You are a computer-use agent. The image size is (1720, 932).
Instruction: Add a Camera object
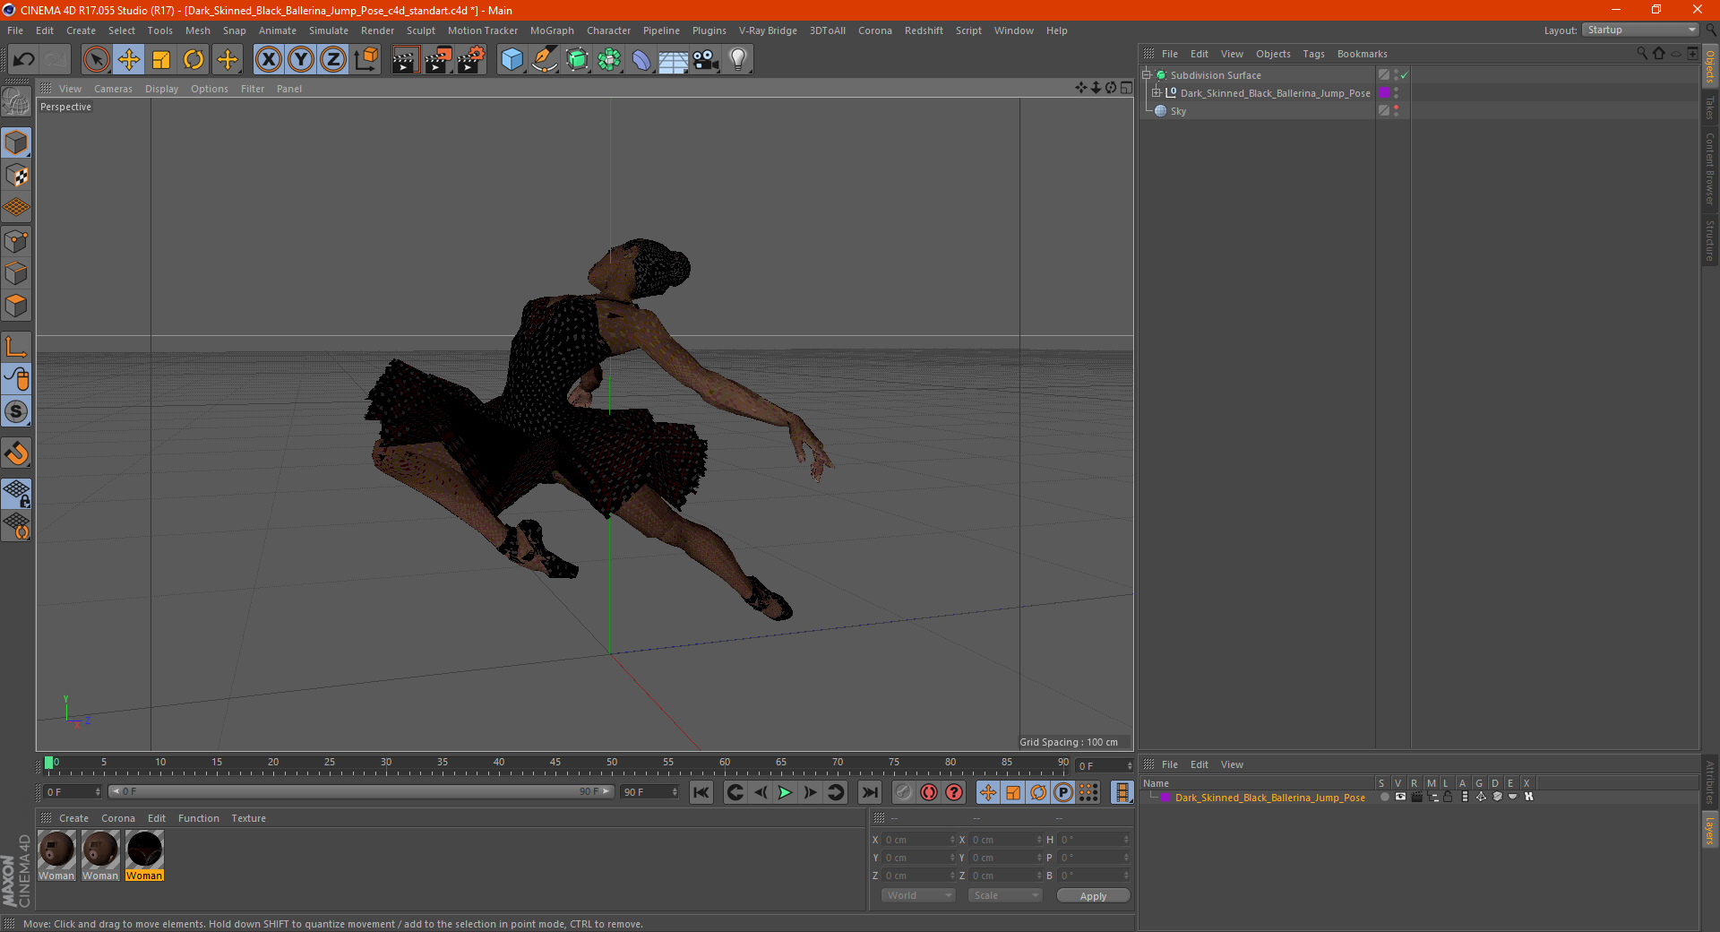point(706,60)
